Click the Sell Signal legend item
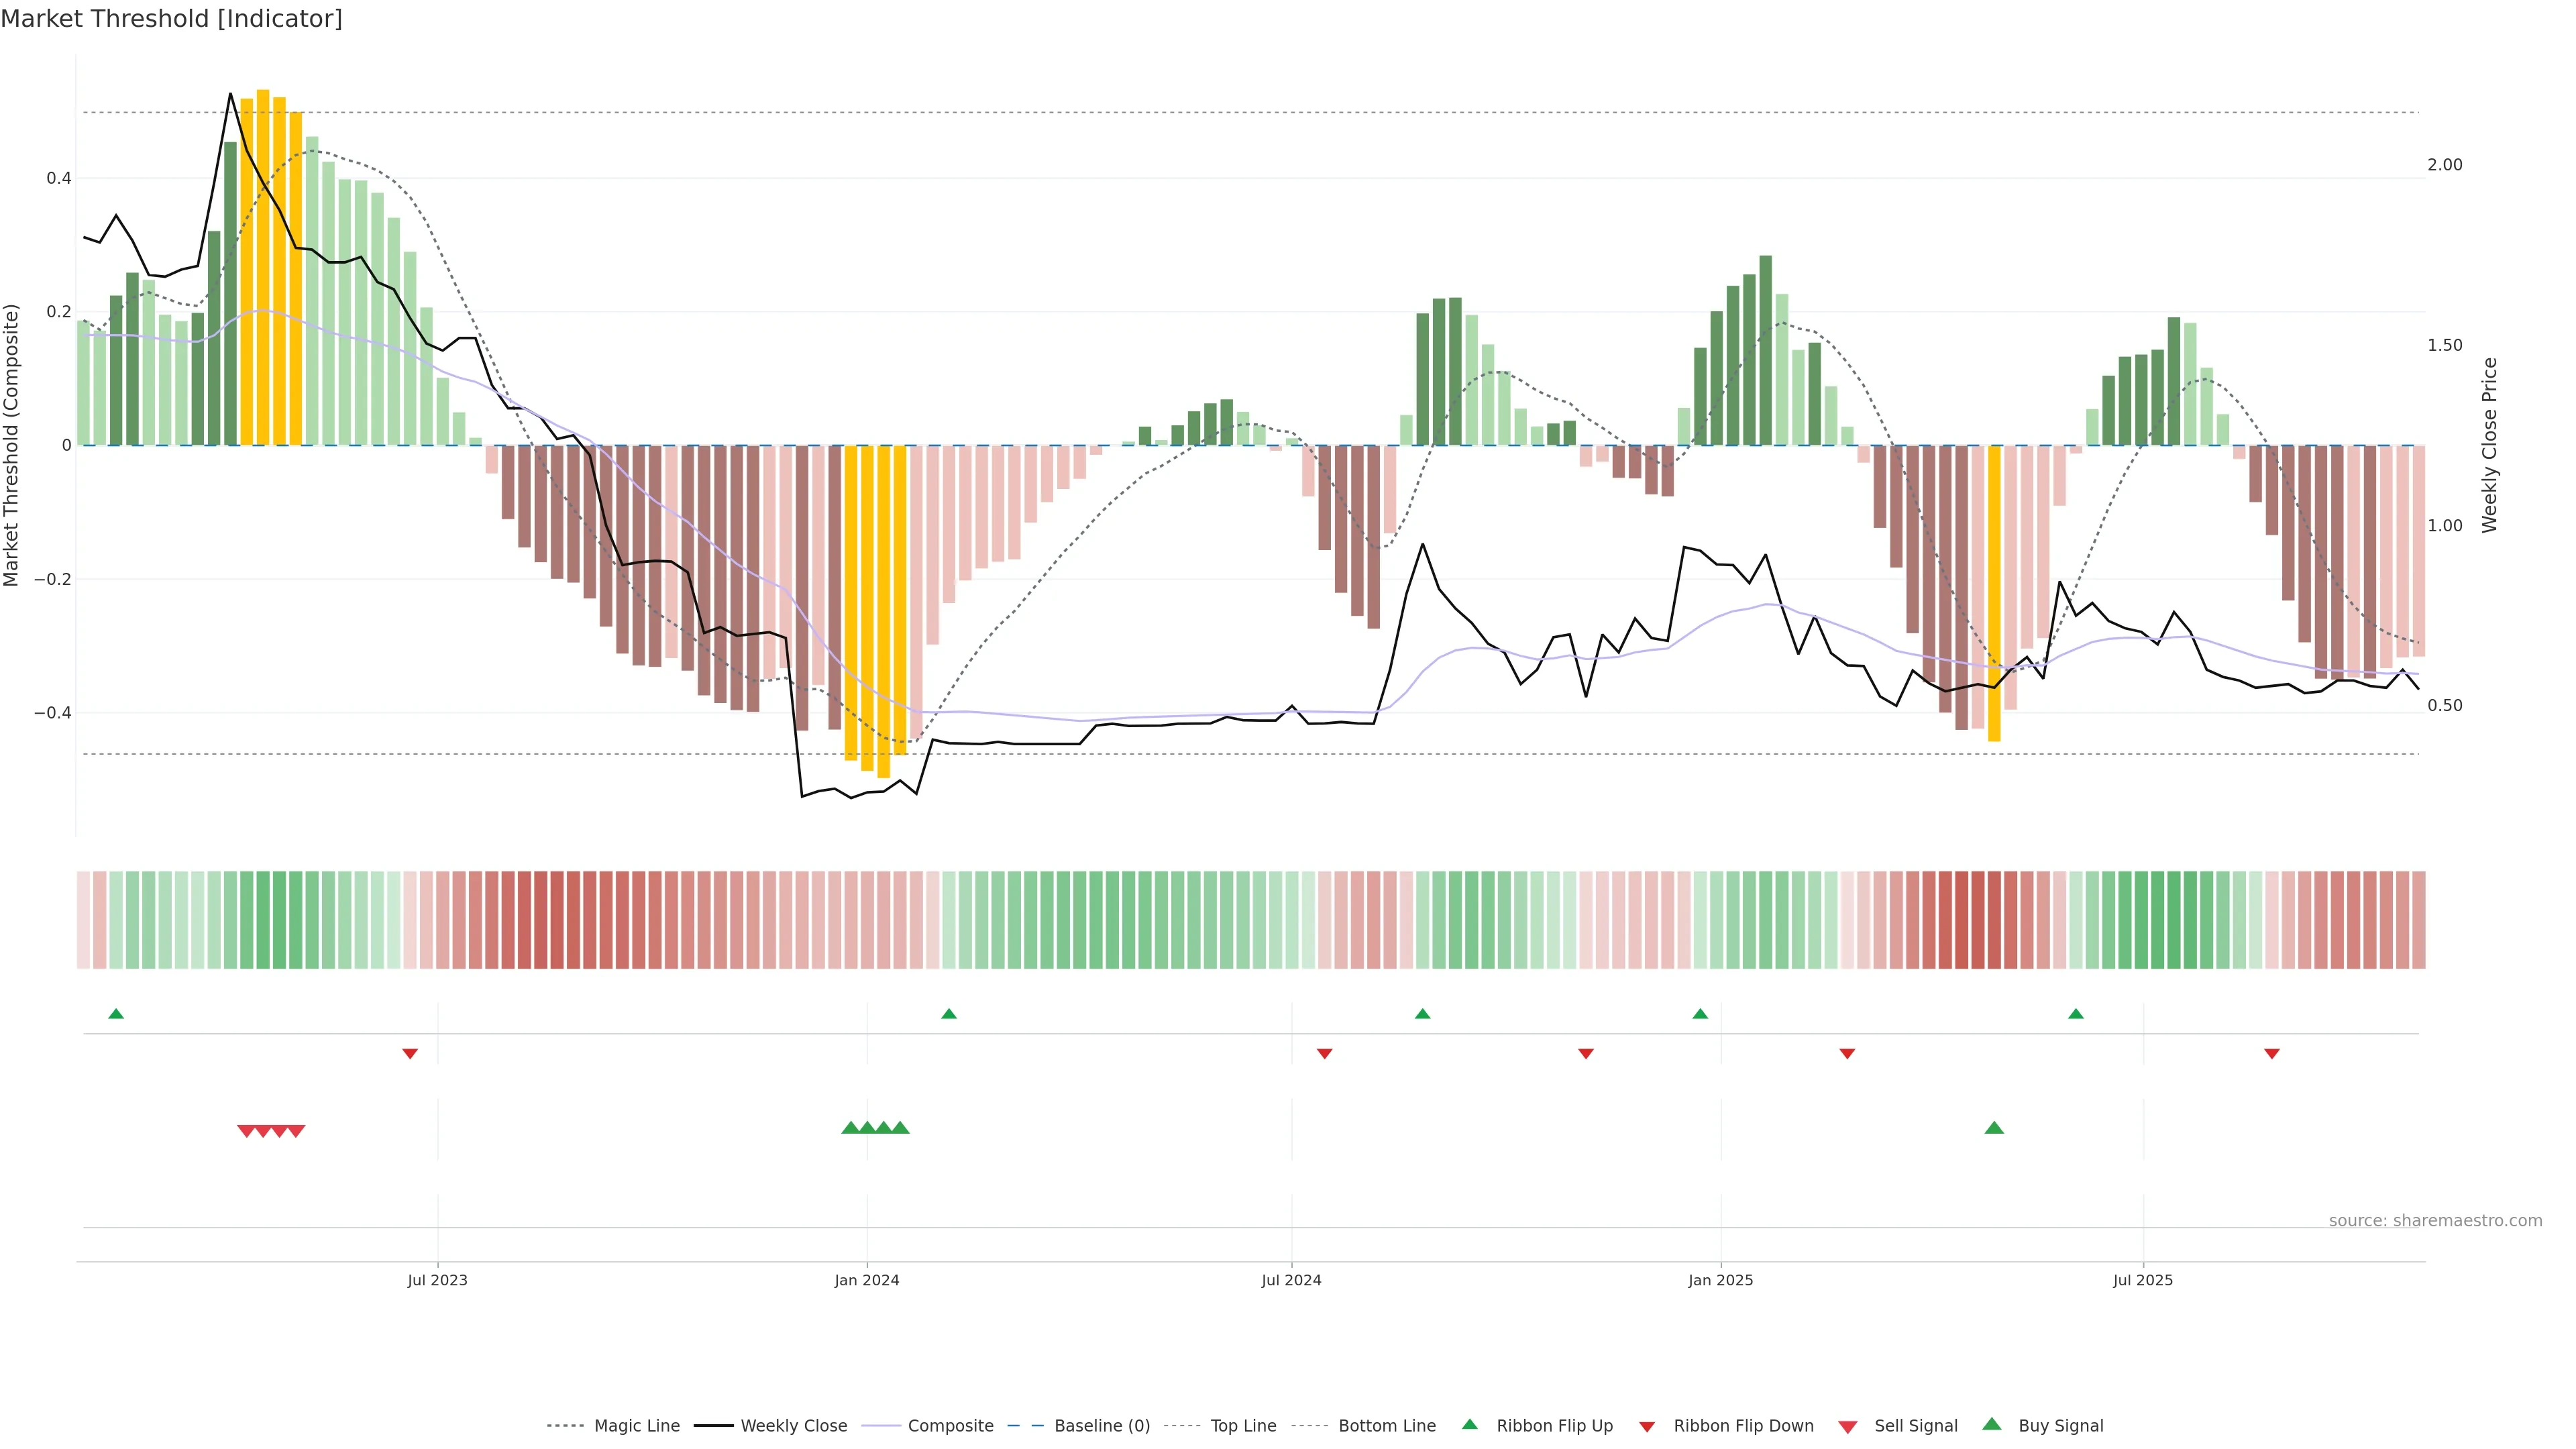The width and height of the screenshot is (2576, 1449). (x=1915, y=1426)
